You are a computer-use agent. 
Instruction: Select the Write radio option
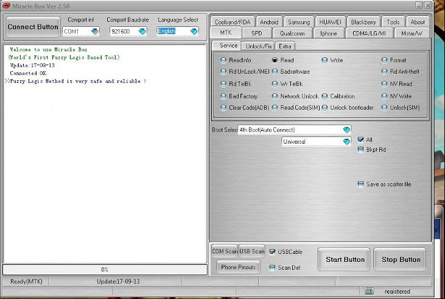pos(332,60)
